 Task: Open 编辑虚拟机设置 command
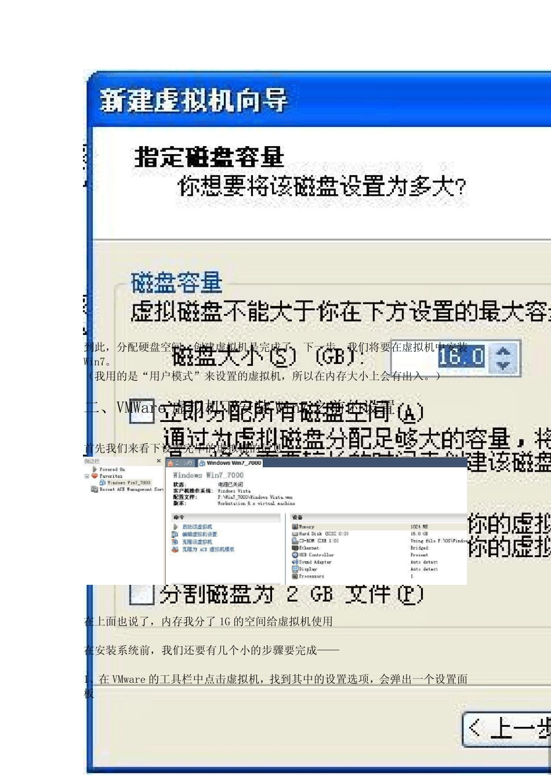coord(200,534)
